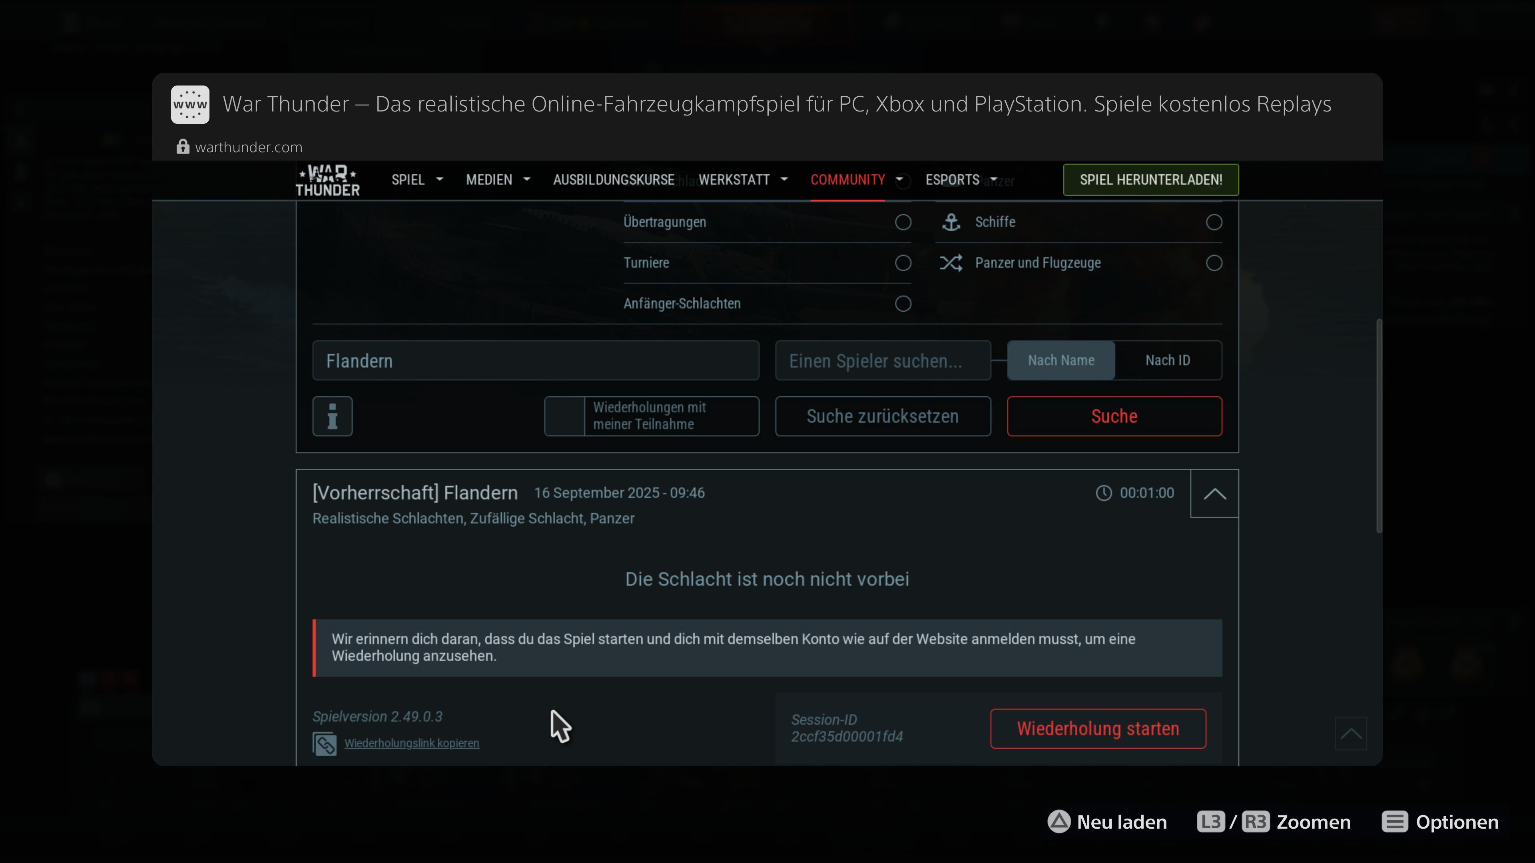The height and width of the screenshot is (863, 1535).
Task: Collapse the Flandern replay entry
Action: 1214,494
